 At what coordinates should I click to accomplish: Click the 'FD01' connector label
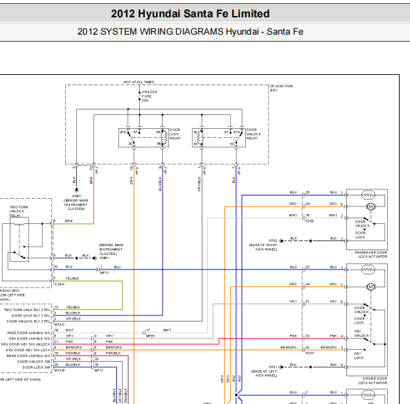310,353
